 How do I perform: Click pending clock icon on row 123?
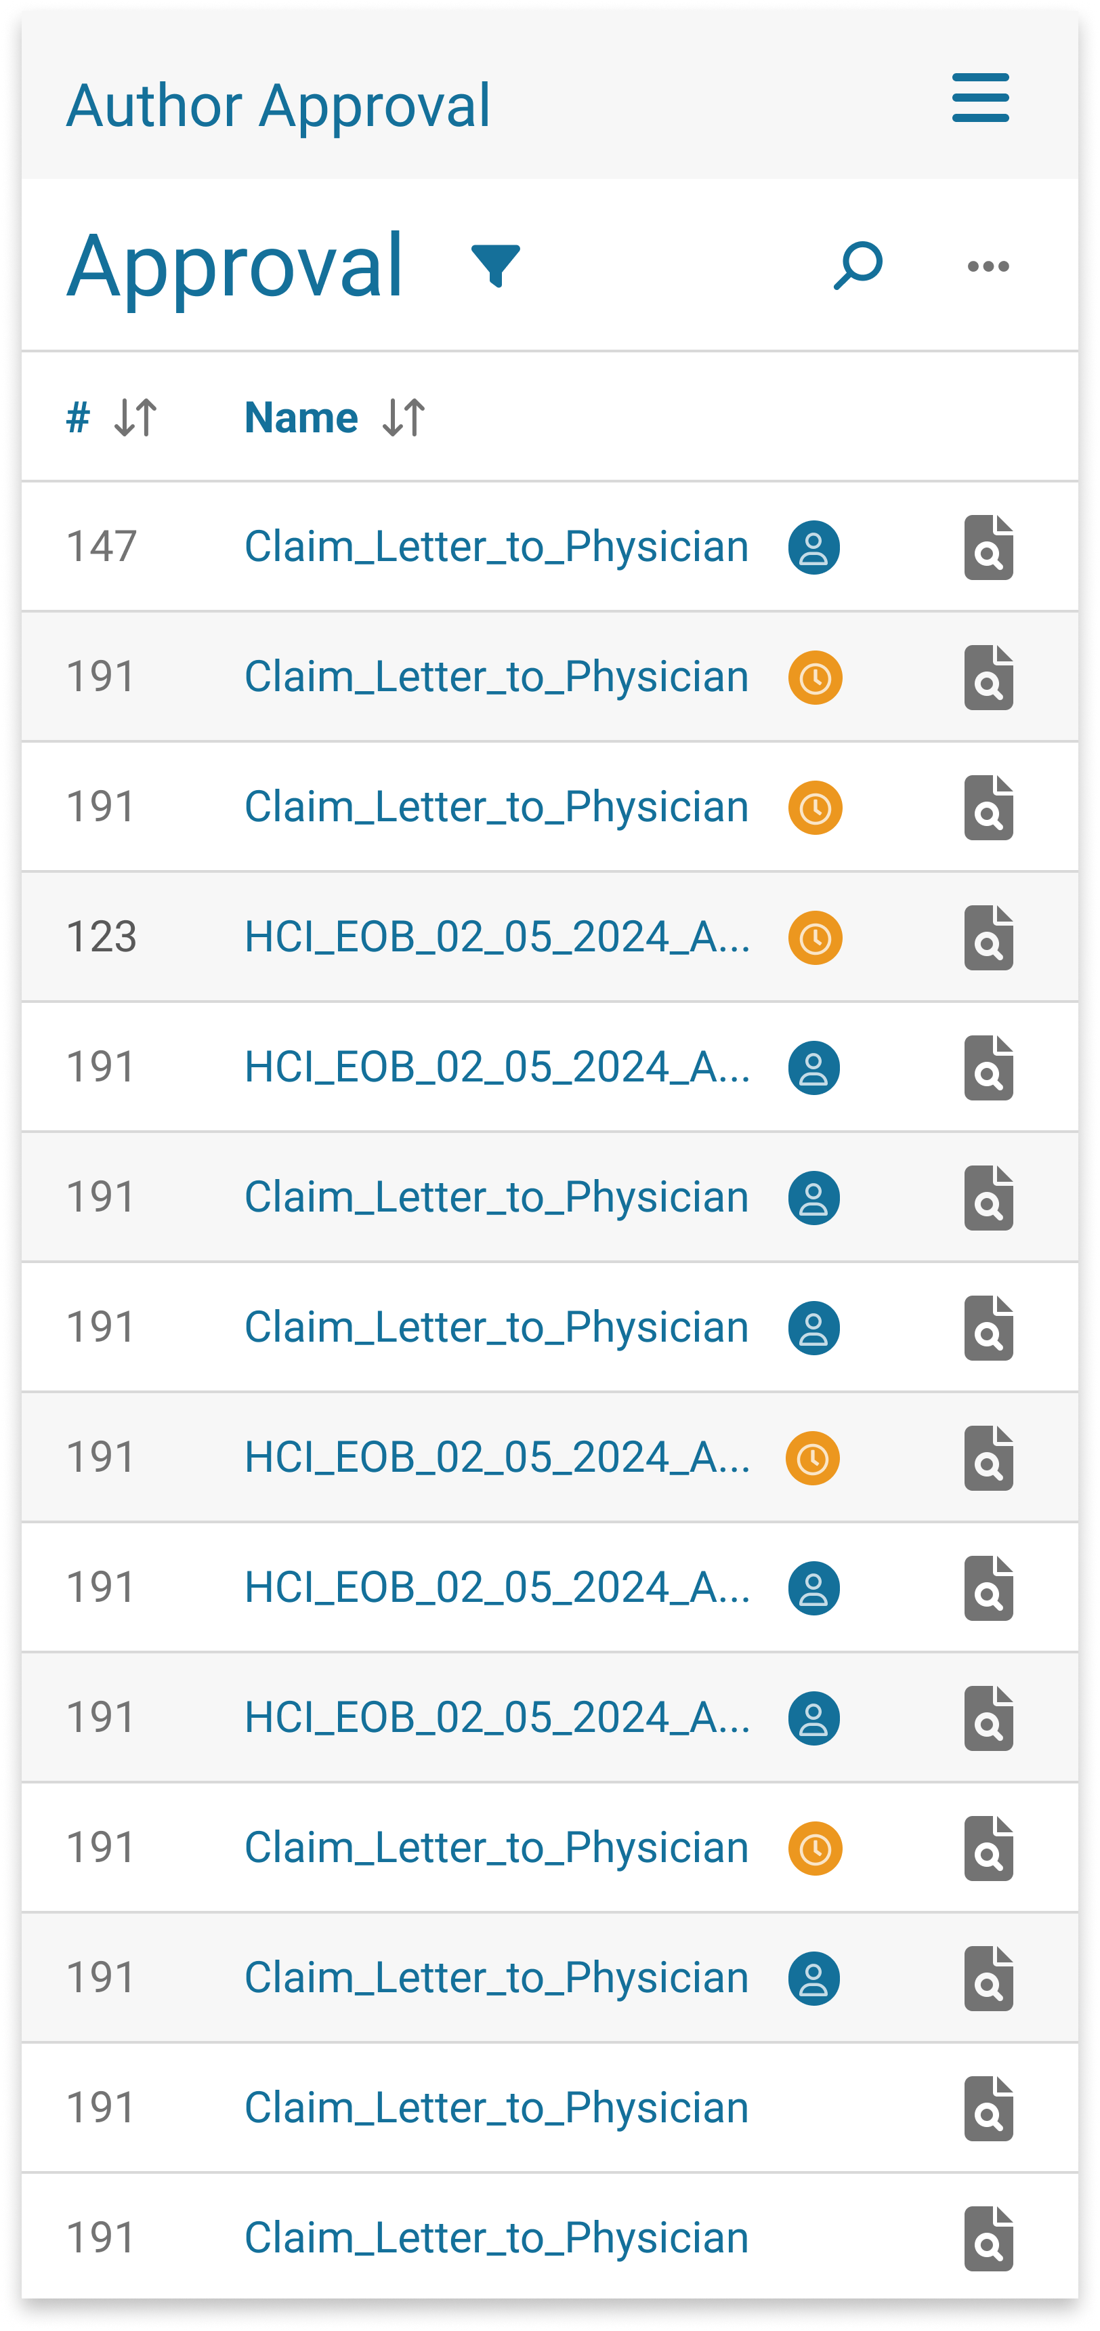tap(815, 937)
